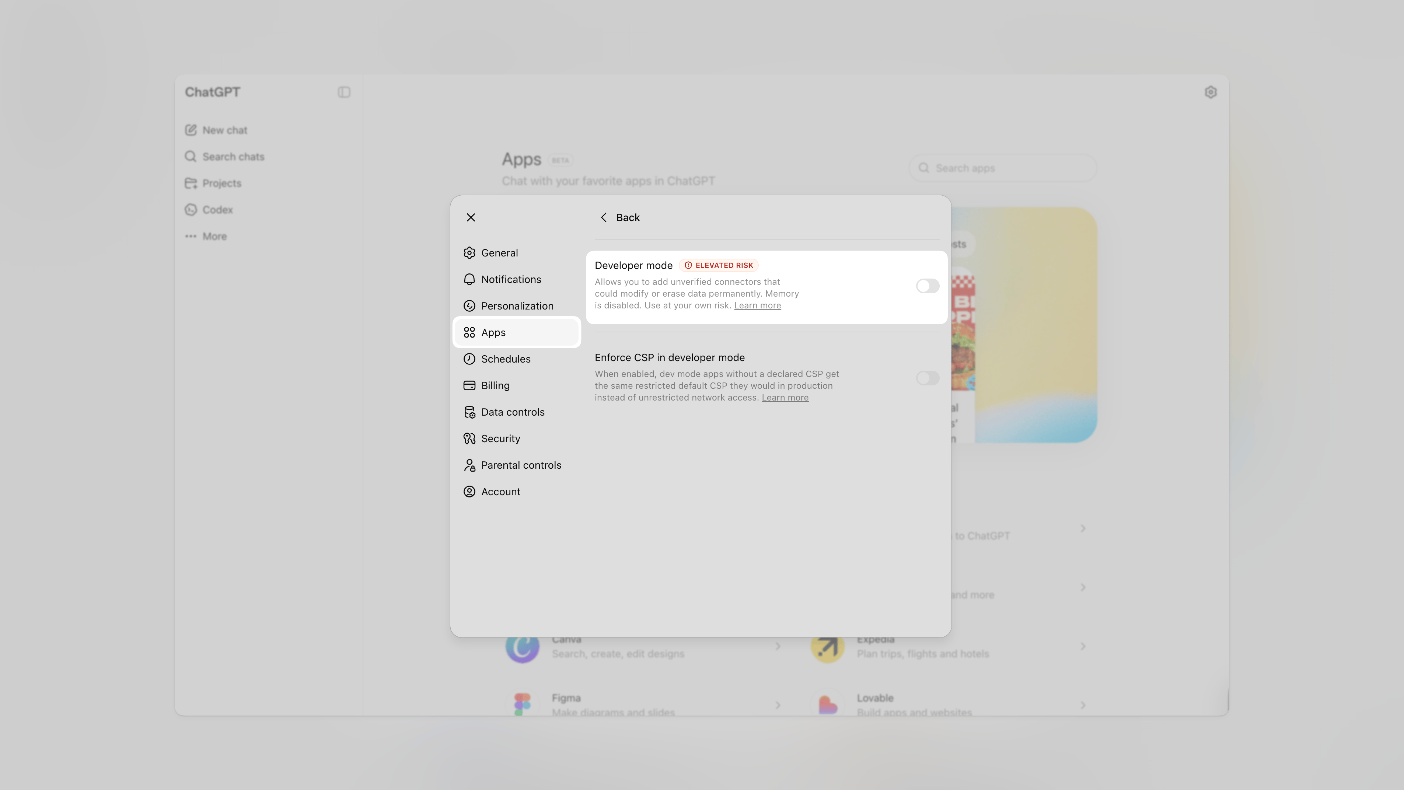This screenshot has height=790, width=1404.
Task: Toggle Enforce CSP in developer mode switch
Action: tap(927, 378)
